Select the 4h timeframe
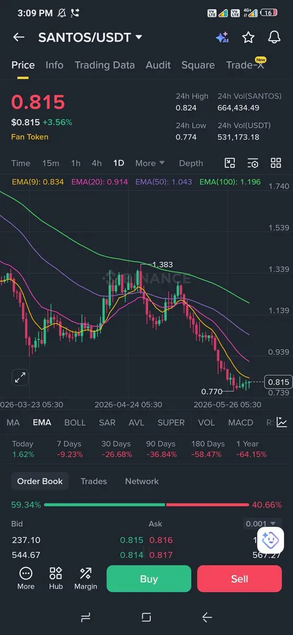 [x=96, y=163]
